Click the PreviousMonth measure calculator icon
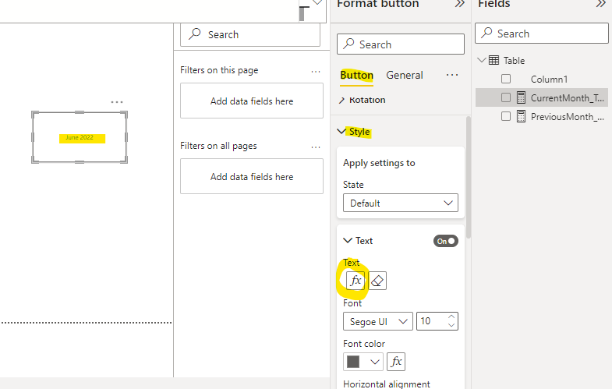Image resolution: width=612 pixels, height=389 pixels. pos(521,116)
